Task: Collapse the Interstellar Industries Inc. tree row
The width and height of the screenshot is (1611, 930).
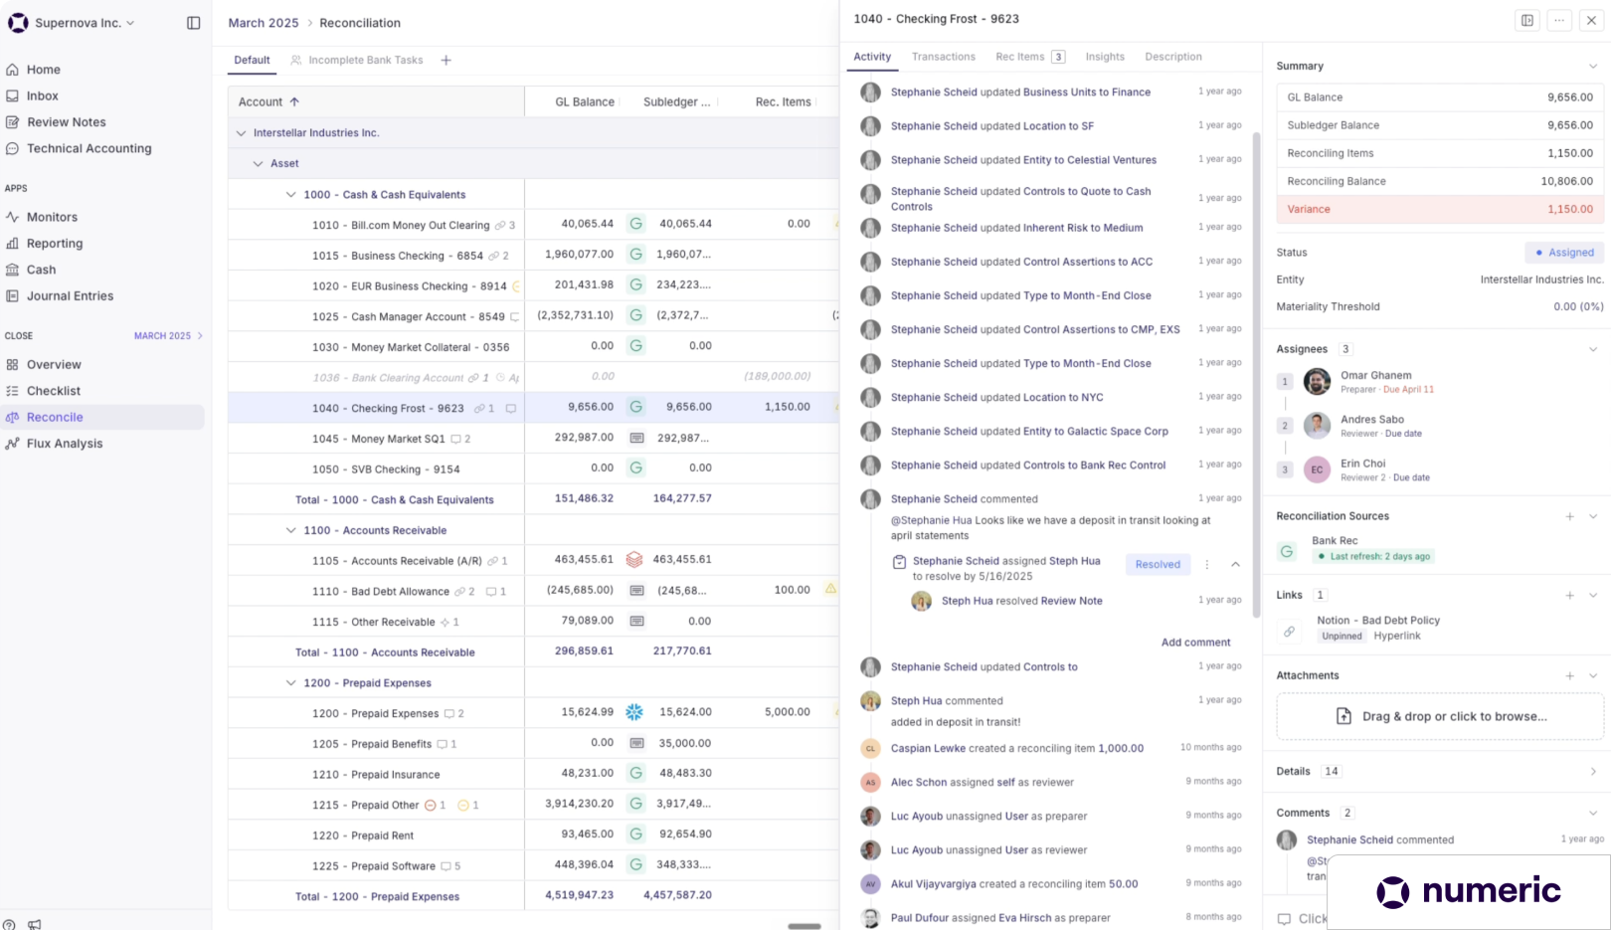Action: pos(241,133)
